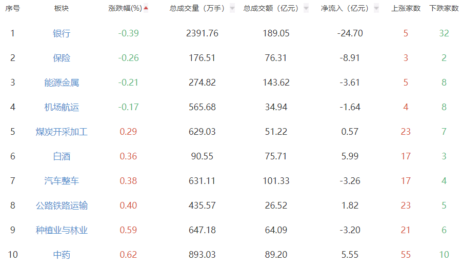Click 银行 falling count value 32

click(x=444, y=33)
